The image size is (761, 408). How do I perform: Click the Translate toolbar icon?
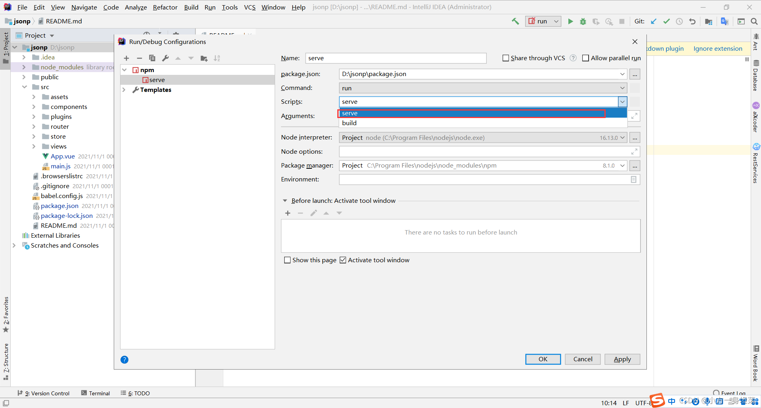coord(725,21)
